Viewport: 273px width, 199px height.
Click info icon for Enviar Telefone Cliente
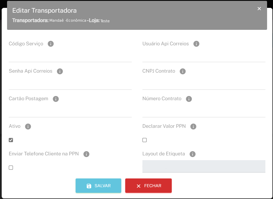click(86, 154)
